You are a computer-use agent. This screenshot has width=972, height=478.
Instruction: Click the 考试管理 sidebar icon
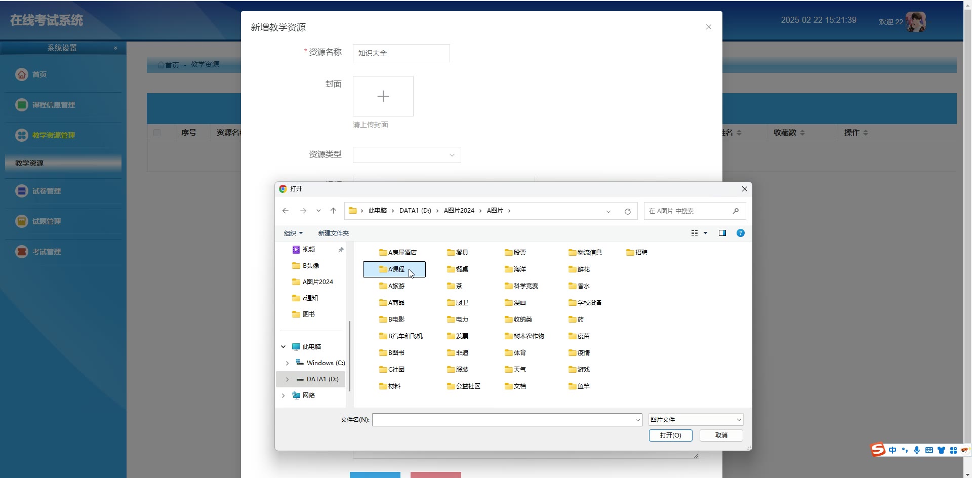21,252
